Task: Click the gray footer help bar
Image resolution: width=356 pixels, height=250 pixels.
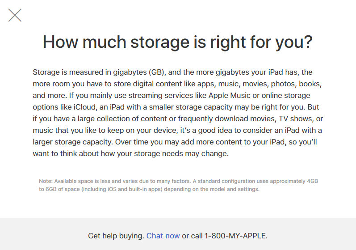Action: (178, 234)
